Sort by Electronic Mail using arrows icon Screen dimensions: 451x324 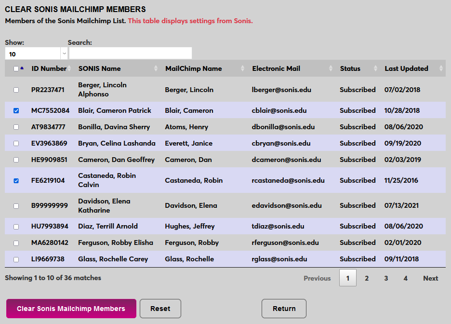[x=331, y=68]
